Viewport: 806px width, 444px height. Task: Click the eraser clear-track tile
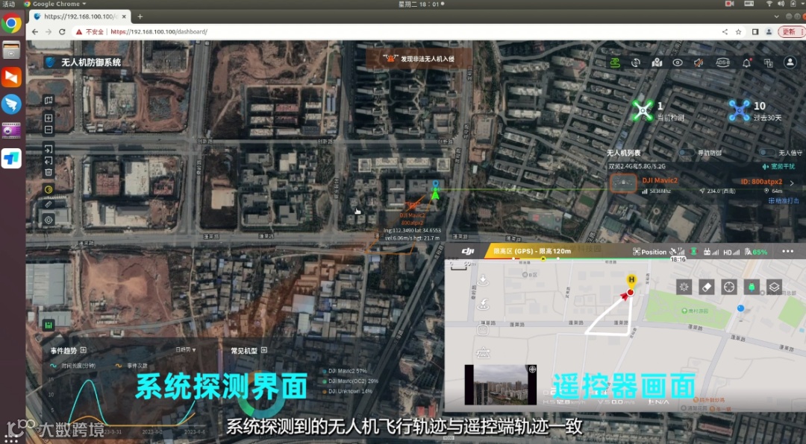(x=706, y=287)
